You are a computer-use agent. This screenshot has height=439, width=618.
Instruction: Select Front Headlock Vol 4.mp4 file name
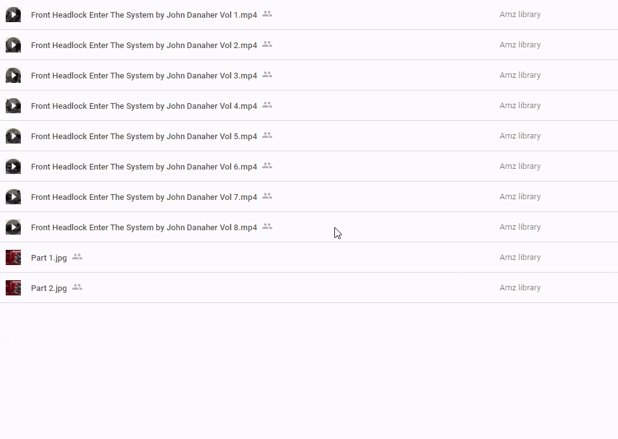tap(144, 106)
